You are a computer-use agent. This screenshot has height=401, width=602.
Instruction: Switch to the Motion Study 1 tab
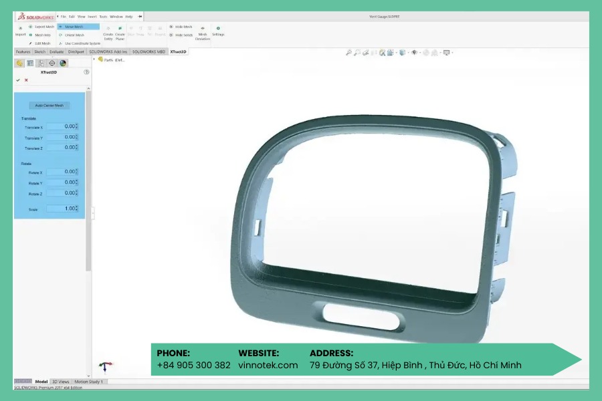coord(89,382)
